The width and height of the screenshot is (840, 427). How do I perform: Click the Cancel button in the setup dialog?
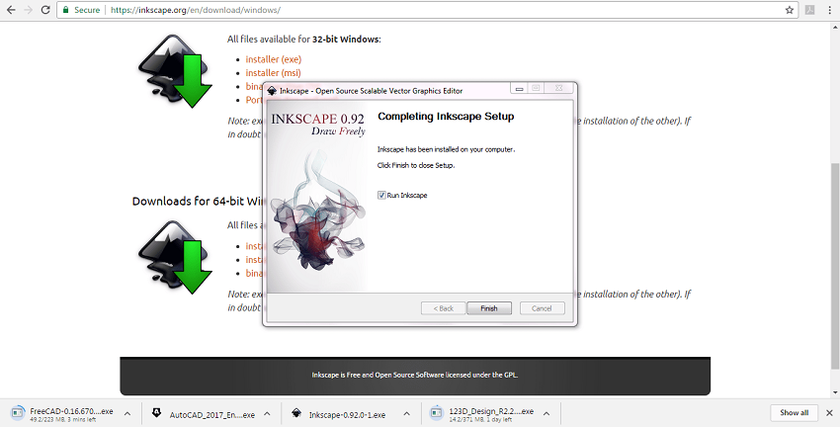(542, 308)
